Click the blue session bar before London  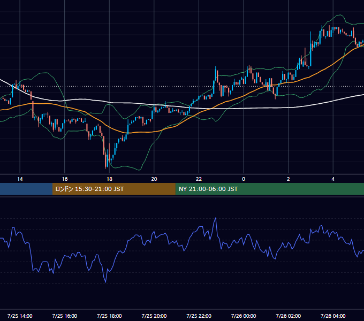tap(26, 189)
